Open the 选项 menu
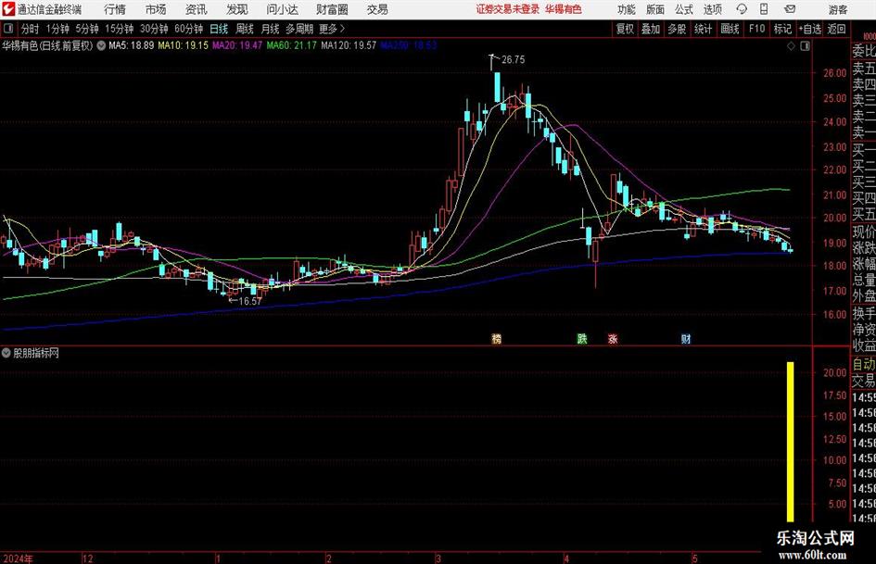Screen dimensions: 876x564 (x=712, y=9)
